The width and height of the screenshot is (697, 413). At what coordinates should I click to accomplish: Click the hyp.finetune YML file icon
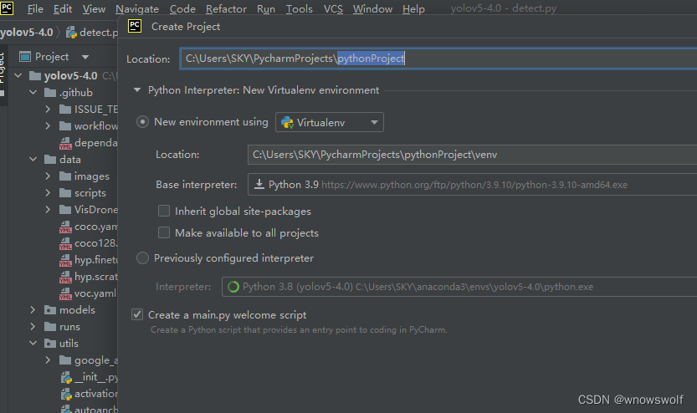point(65,260)
